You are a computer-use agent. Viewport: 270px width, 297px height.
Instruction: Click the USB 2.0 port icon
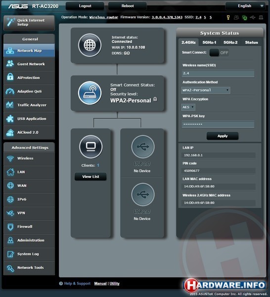tap(143, 195)
